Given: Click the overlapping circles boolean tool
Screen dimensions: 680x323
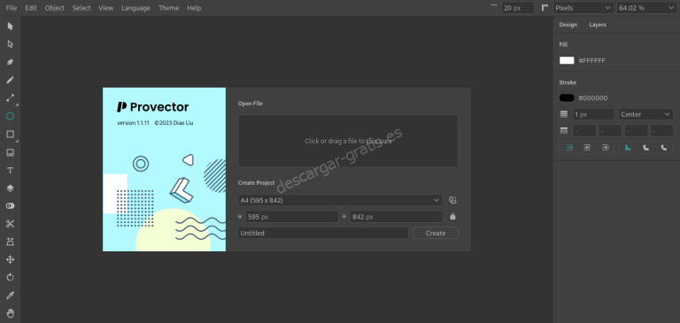Looking at the screenshot, I should [11, 206].
